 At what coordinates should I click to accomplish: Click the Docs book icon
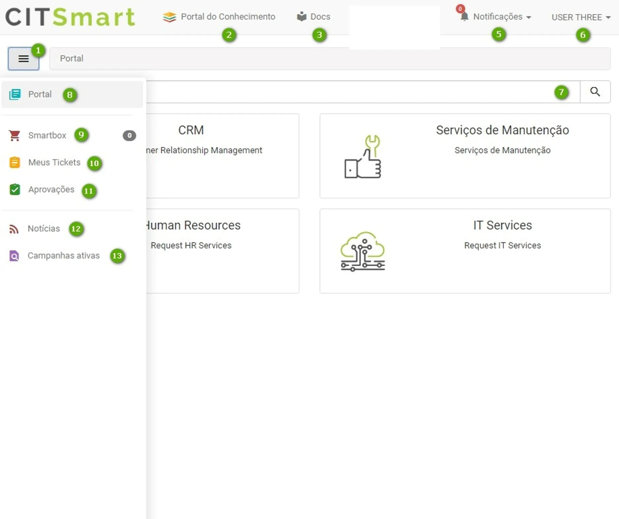point(302,17)
